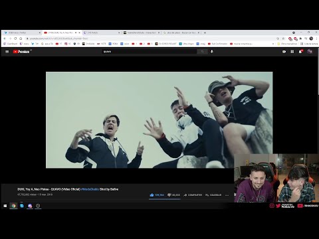Follow the #ModoDiablo hashtag link
The width and height of the screenshot is (319, 239).
(x=90, y=189)
